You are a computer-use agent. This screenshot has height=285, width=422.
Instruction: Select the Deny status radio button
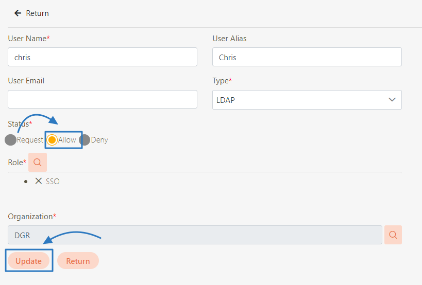85,140
